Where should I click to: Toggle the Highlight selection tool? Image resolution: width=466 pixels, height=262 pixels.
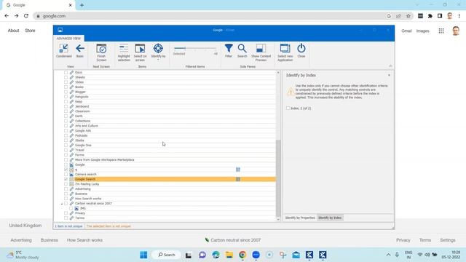pos(124,52)
